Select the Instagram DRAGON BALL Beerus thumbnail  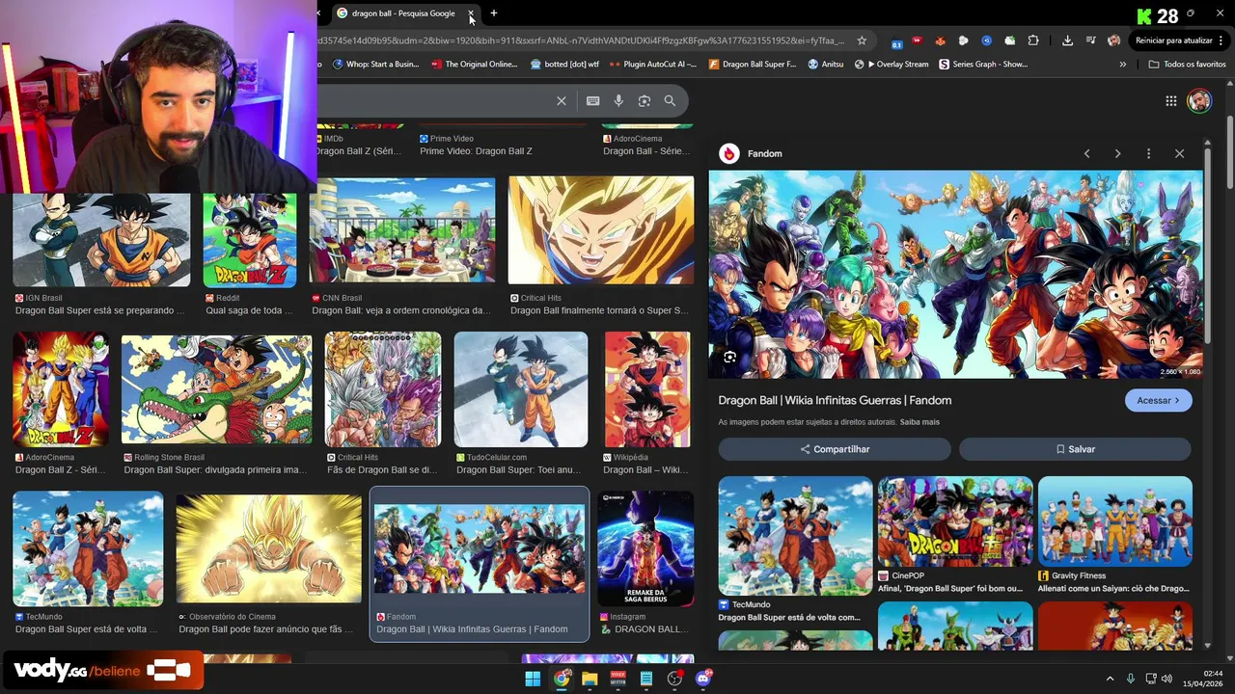point(645,548)
